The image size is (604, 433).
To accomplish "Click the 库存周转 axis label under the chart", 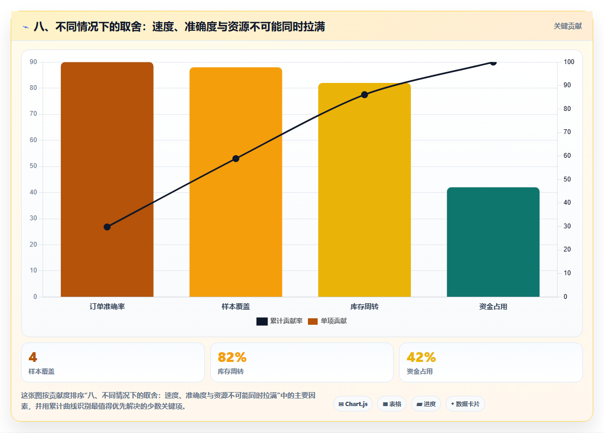I will click(365, 306).
